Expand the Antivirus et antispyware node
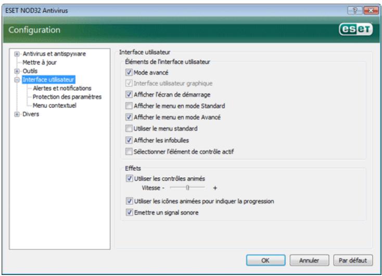382x276 pixels. coord(17,54)
